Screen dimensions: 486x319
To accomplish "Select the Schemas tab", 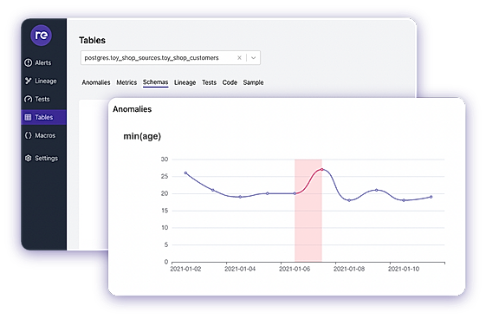I will click(156, 82).
